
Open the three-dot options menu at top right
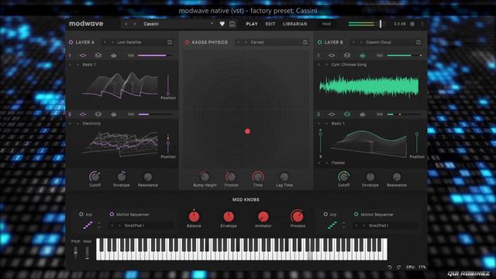[422, 24]
